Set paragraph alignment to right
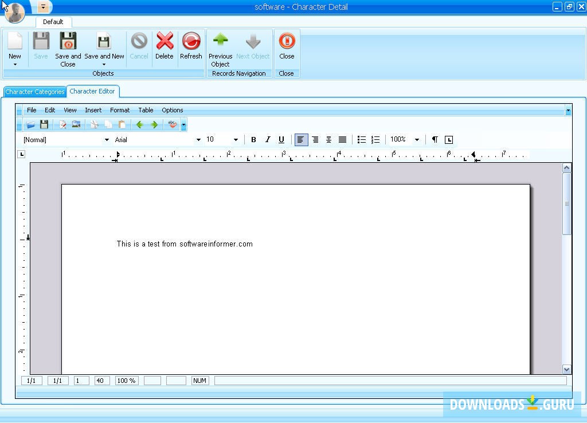Viewport: 587px width, 423px height. [315, 140]
